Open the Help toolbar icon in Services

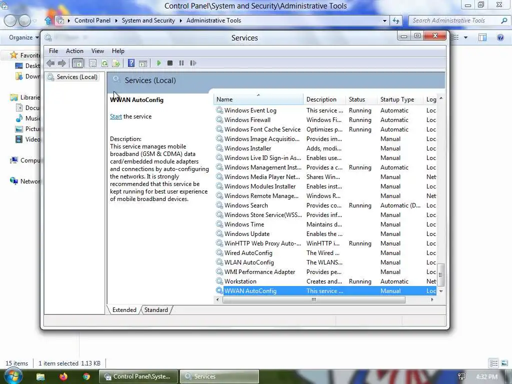131,63
